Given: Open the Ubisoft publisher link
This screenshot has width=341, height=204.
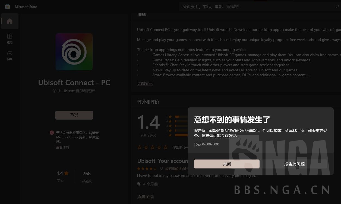Looking at the screenshot, I should click(x=68, y=91).
